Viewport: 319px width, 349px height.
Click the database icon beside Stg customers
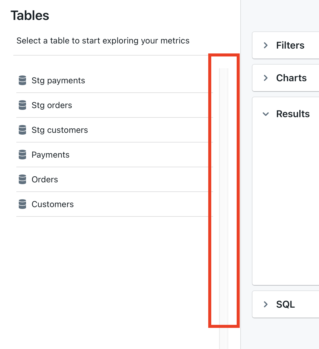[x=22, y=130]
